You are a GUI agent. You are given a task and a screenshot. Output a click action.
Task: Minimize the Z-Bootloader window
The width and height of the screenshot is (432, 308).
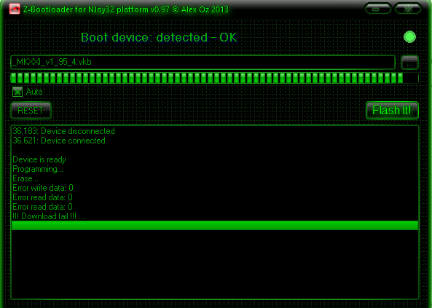377,9
